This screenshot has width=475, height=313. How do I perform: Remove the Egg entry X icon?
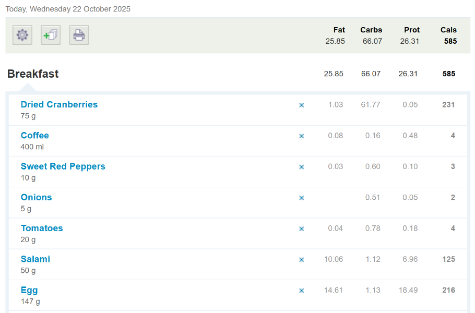[x=301, y=291]
